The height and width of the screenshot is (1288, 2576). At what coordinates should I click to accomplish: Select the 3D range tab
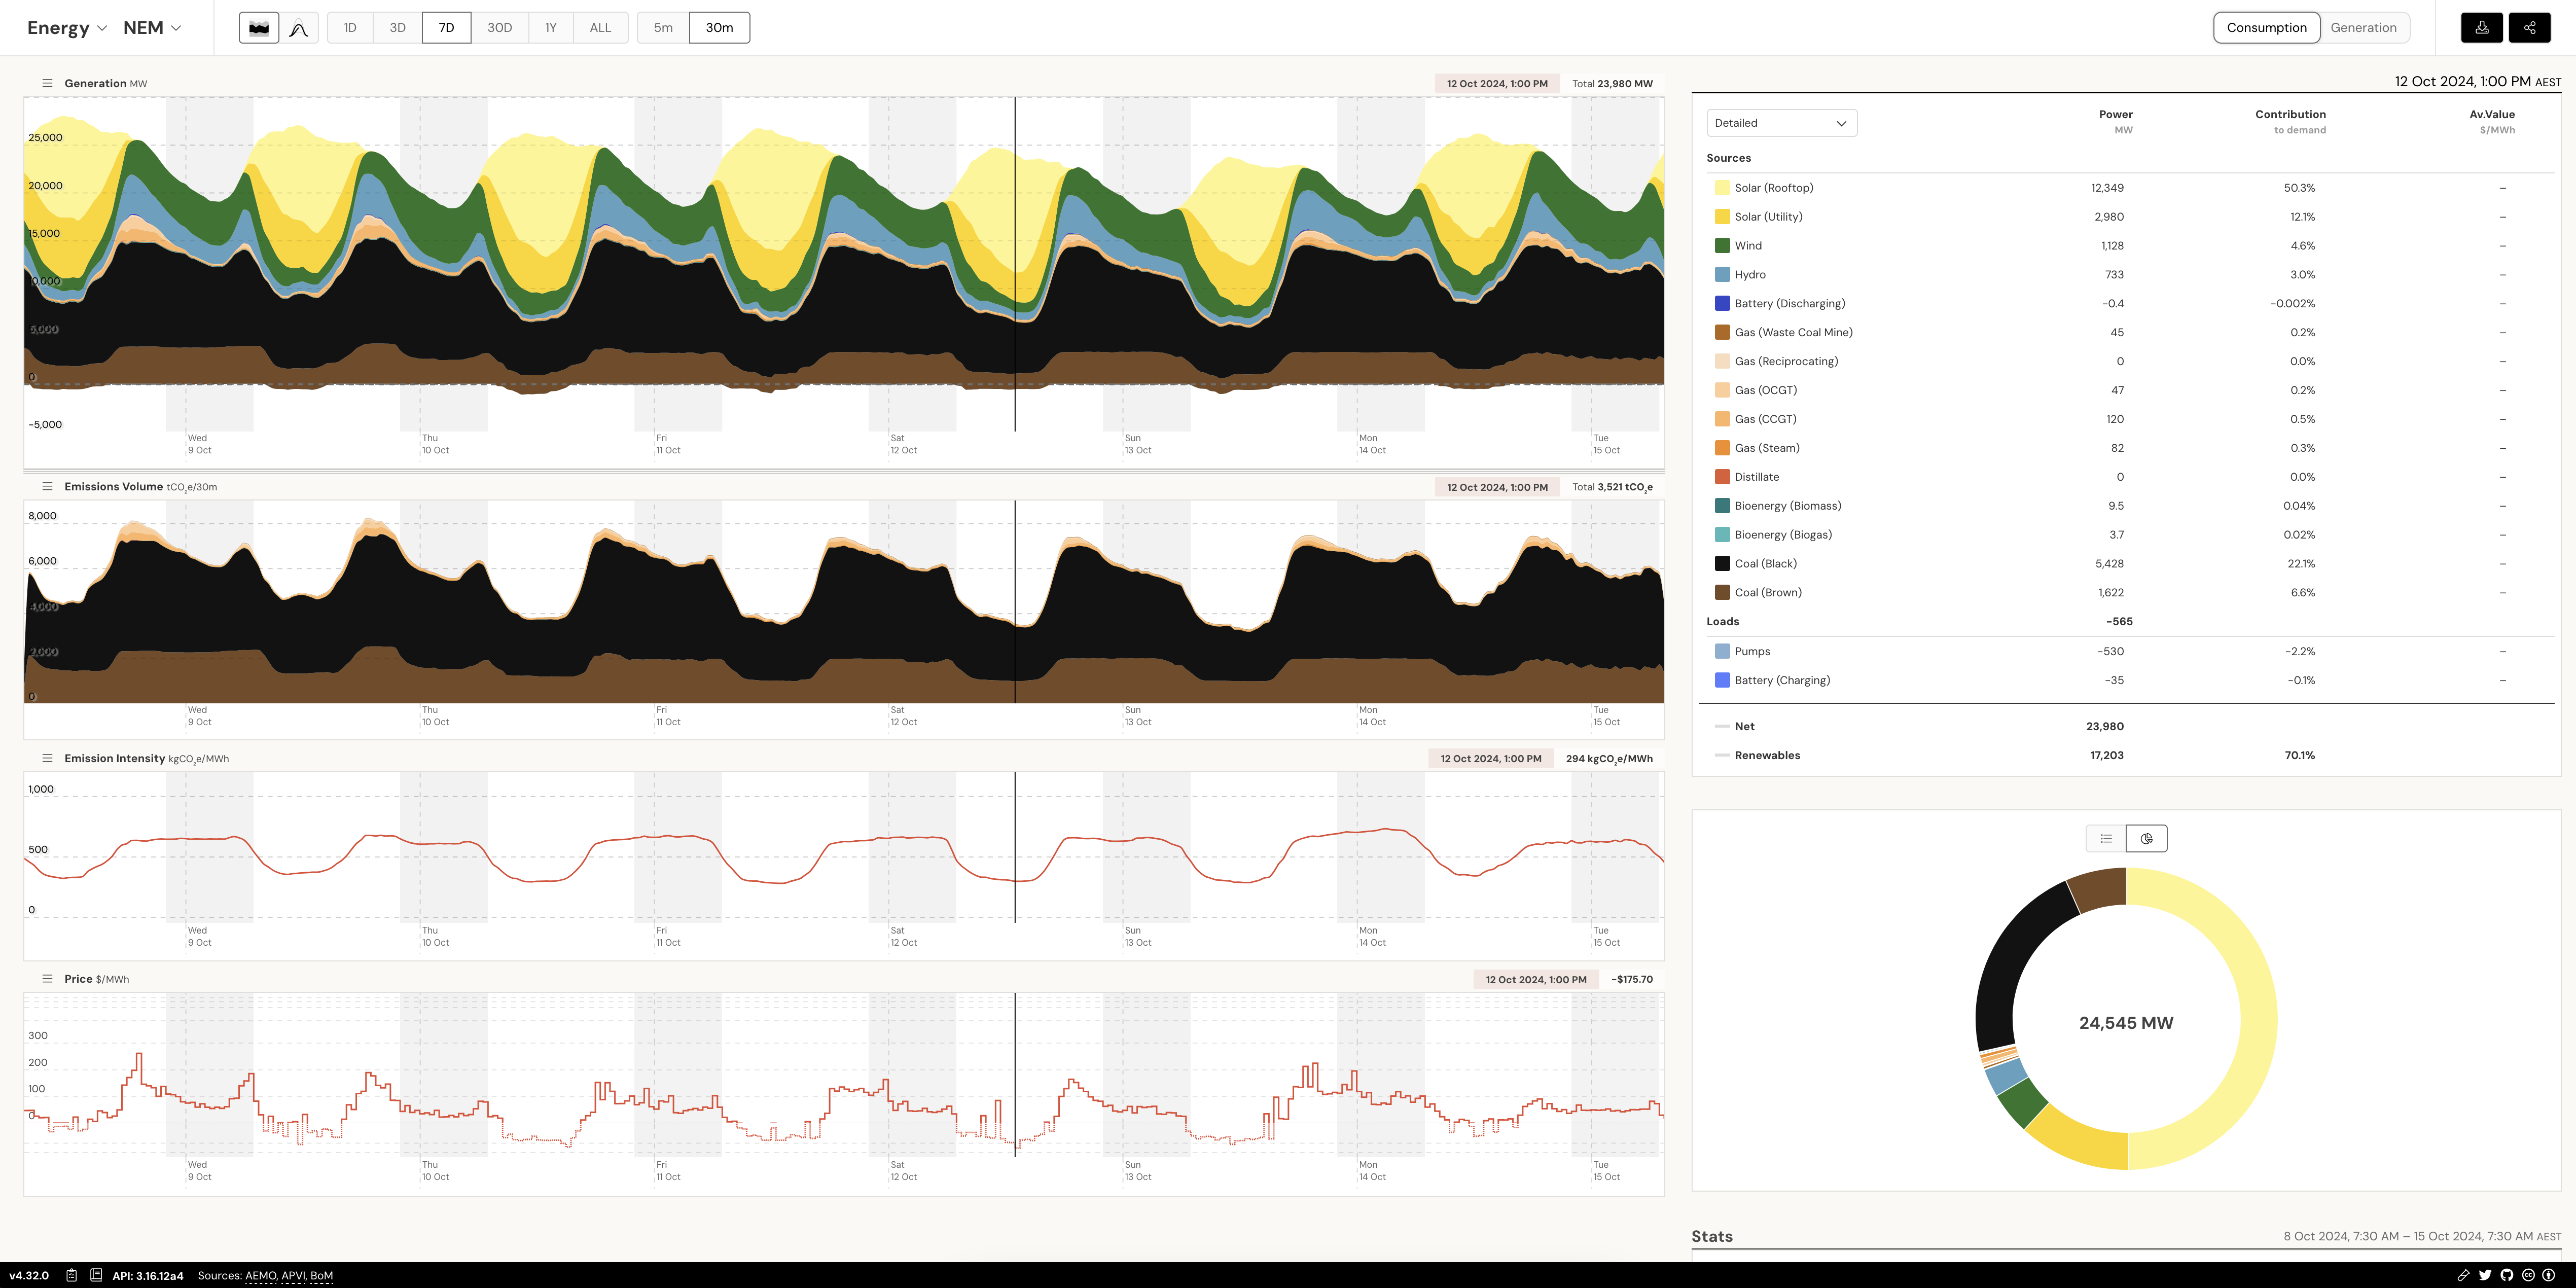(x=397, y=28)
